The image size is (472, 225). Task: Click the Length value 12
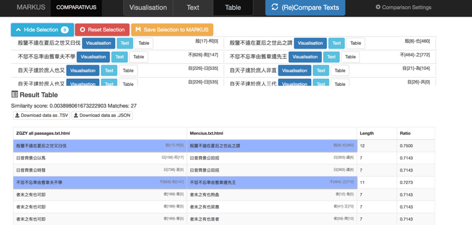pos(362,146)
